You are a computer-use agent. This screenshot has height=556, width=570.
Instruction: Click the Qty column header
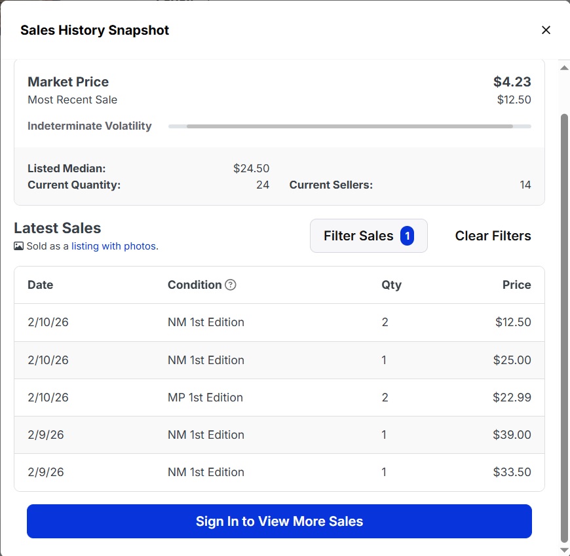391,285
